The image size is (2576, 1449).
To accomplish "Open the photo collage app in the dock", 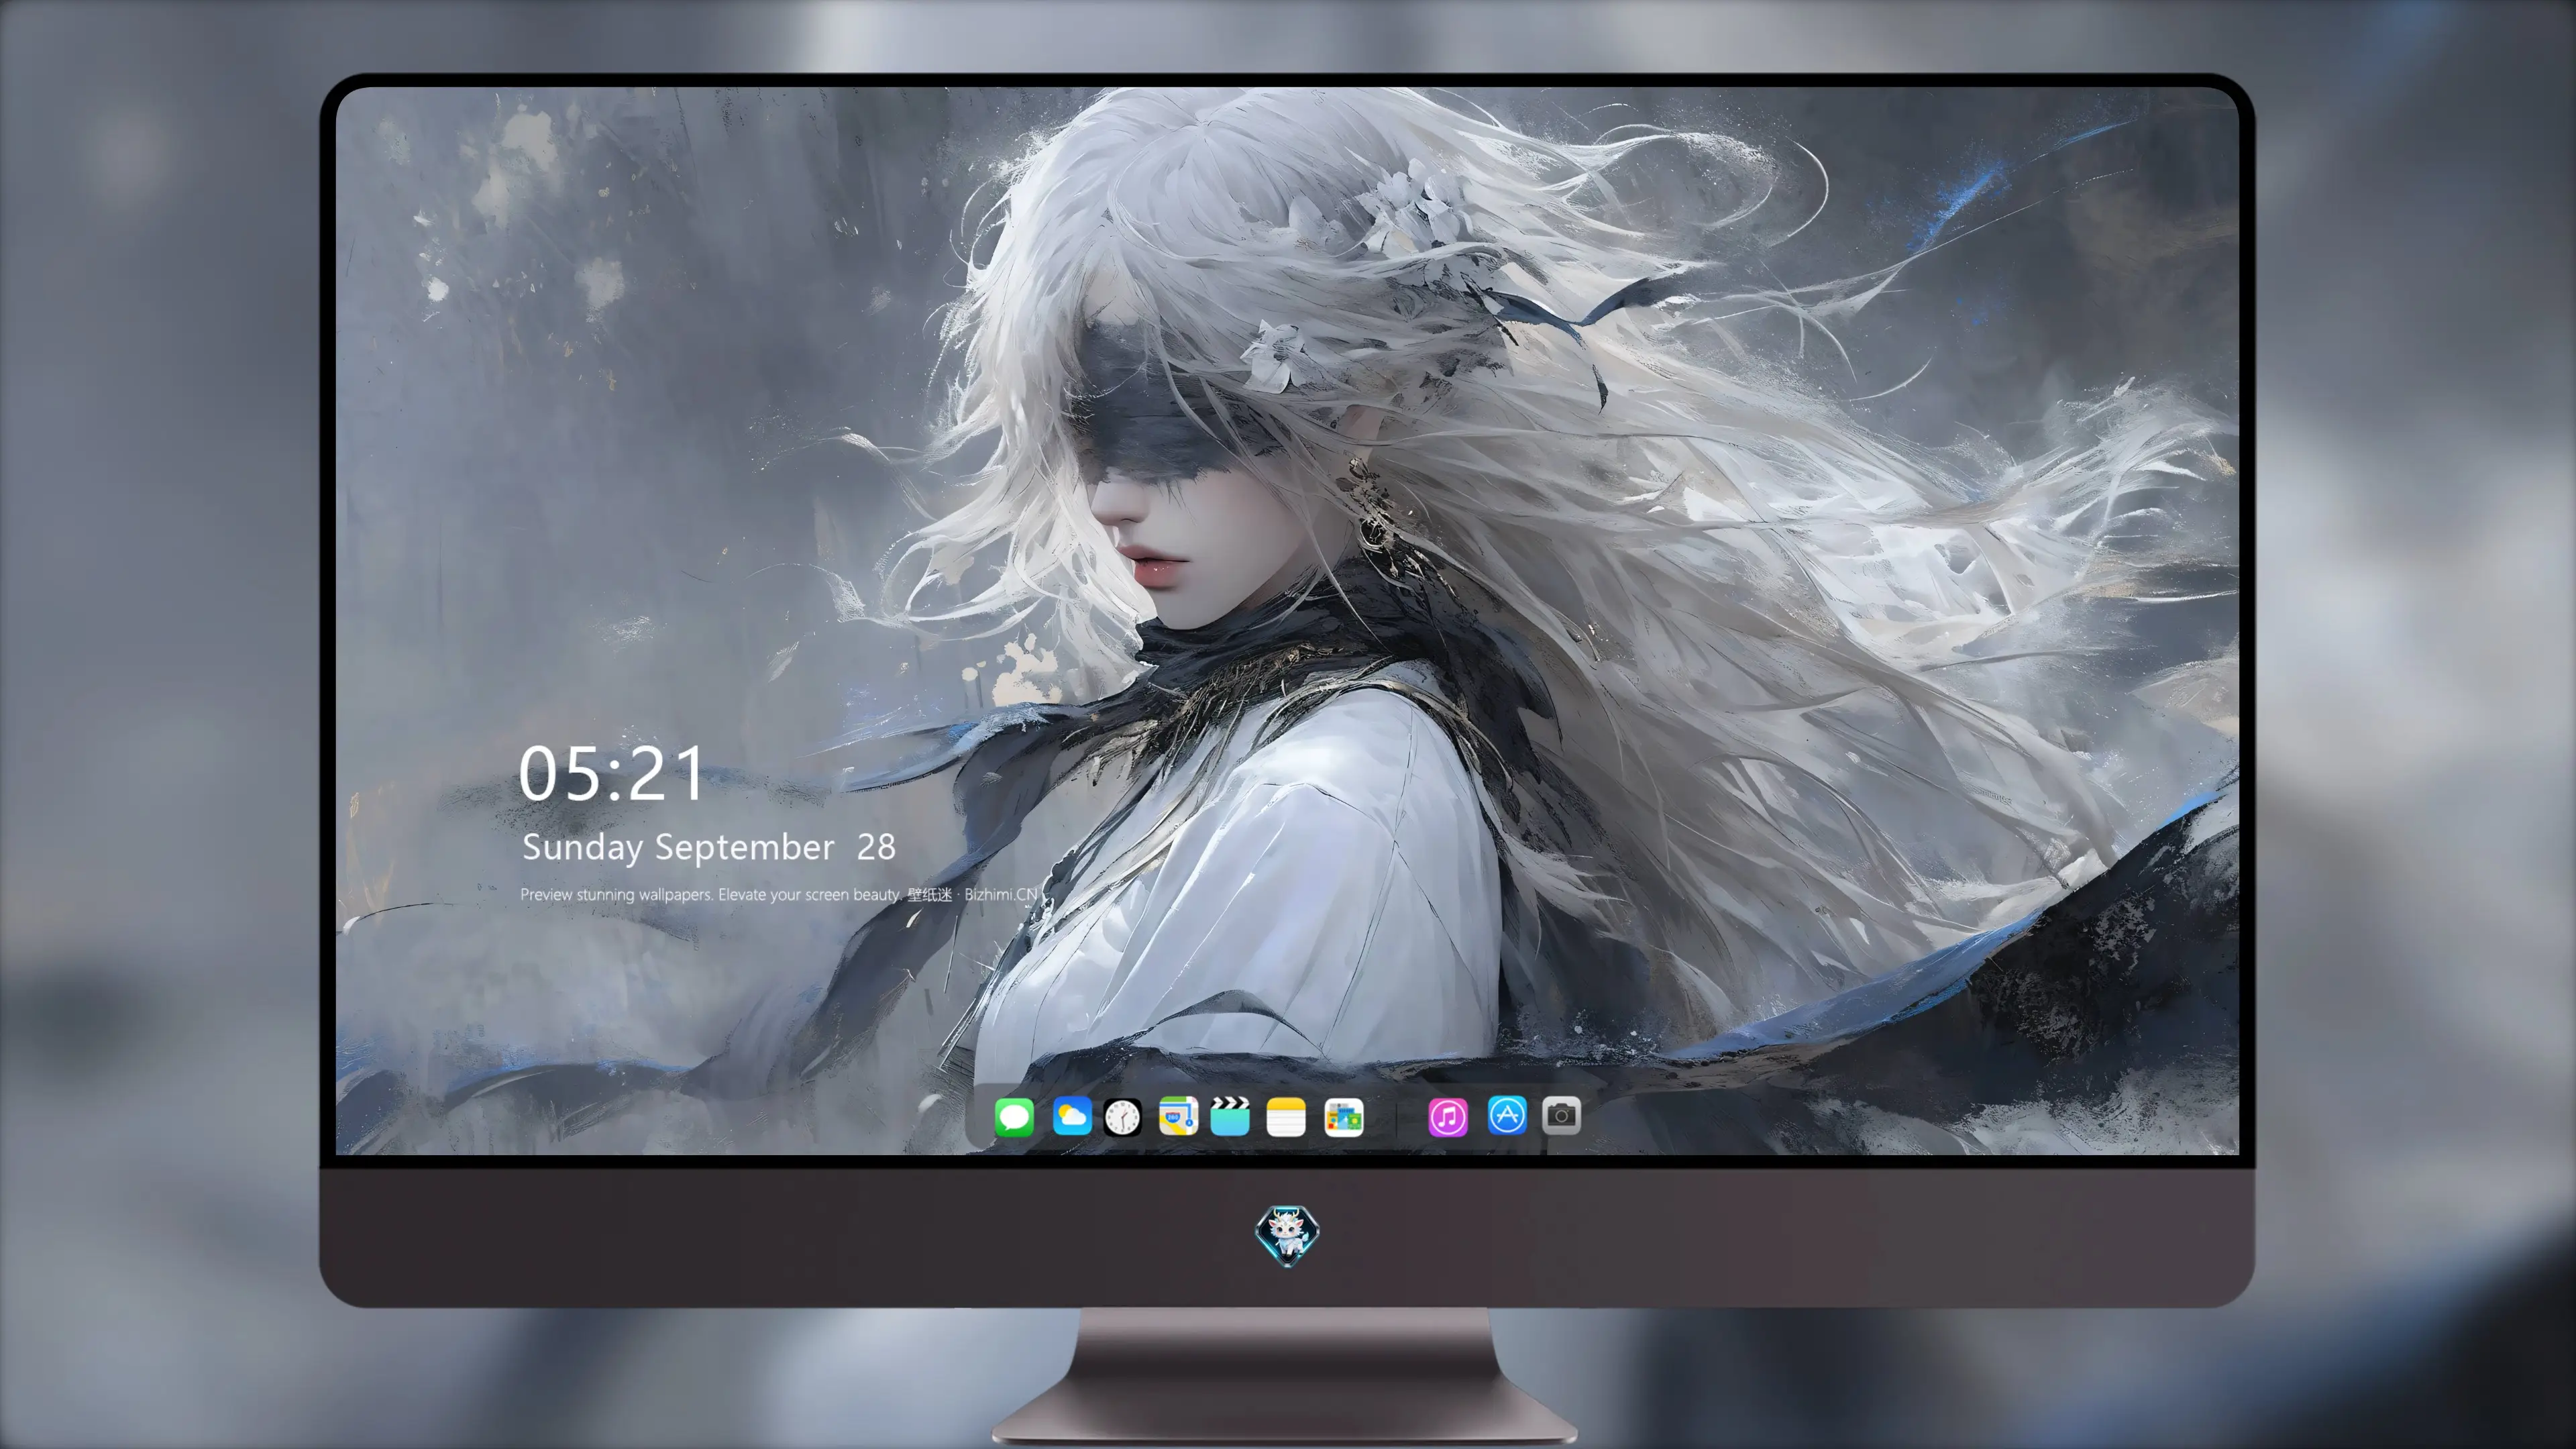I will 1343,1116.
